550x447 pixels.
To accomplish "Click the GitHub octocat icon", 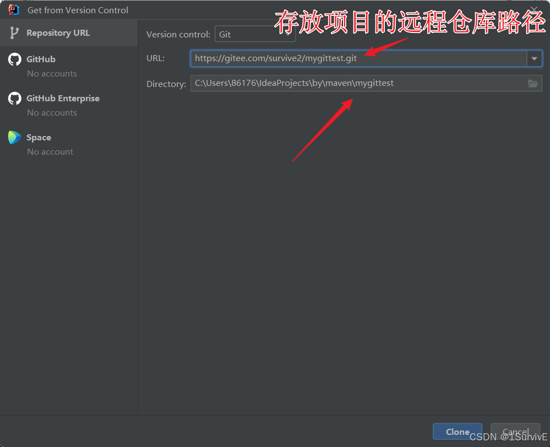I will (15, 59).
